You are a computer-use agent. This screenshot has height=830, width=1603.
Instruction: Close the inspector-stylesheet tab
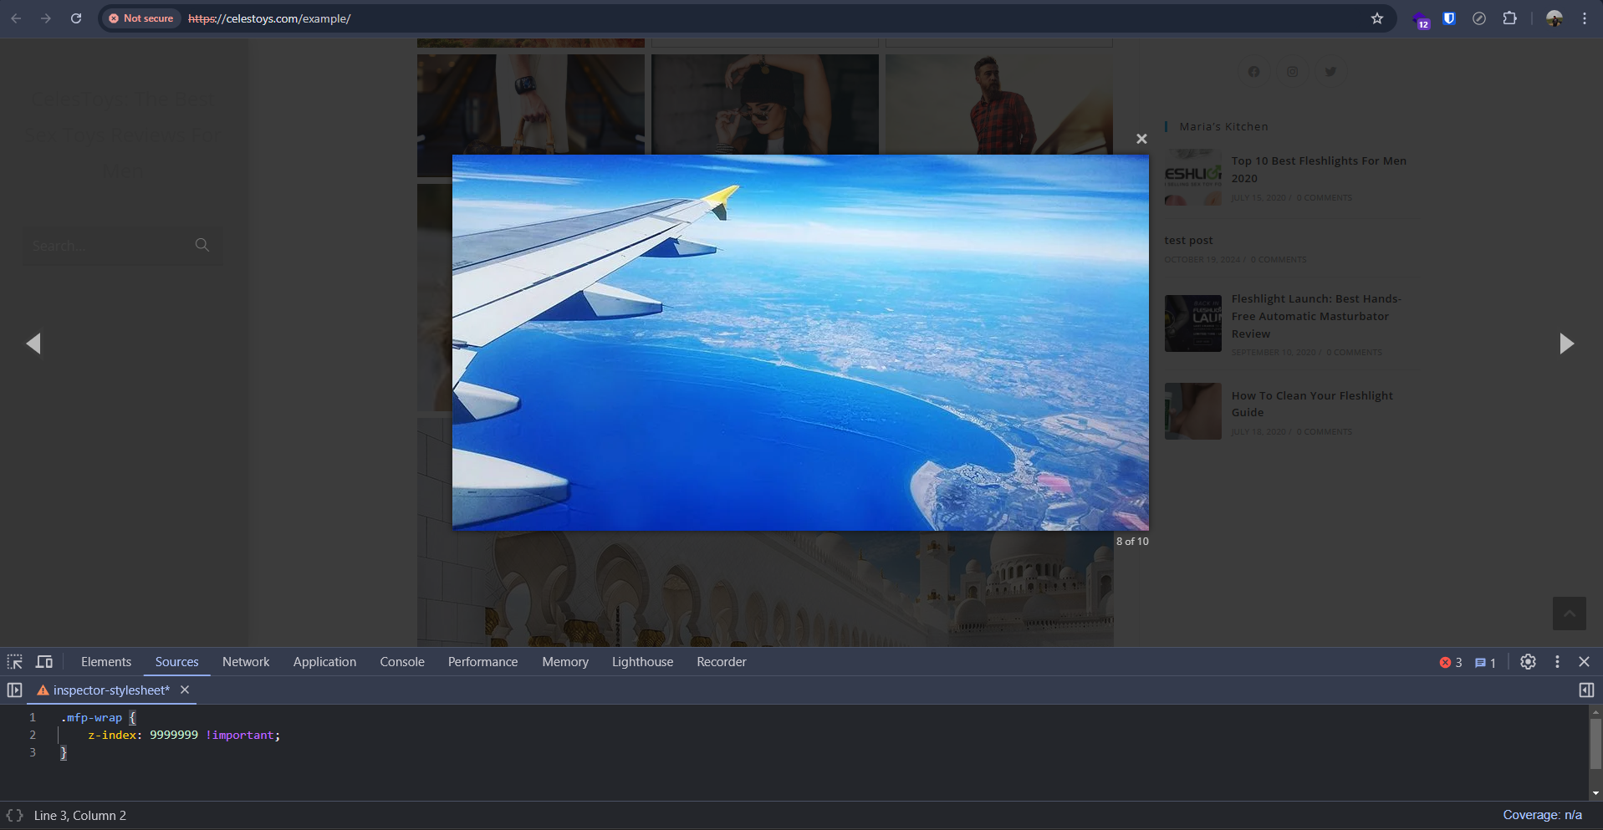pyautogui.click(x=185, y=690)
